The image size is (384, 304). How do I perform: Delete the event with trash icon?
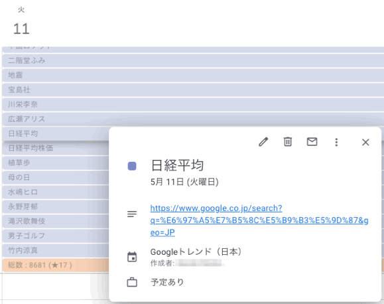pyautogui.click(x=288, y=142)
